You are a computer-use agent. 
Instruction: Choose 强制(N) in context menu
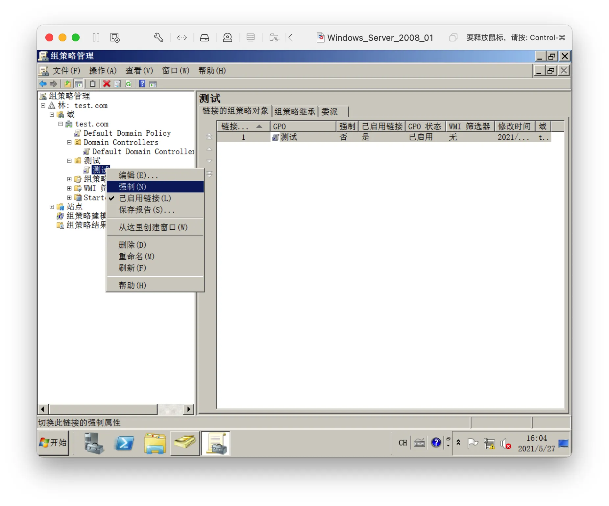155,187
